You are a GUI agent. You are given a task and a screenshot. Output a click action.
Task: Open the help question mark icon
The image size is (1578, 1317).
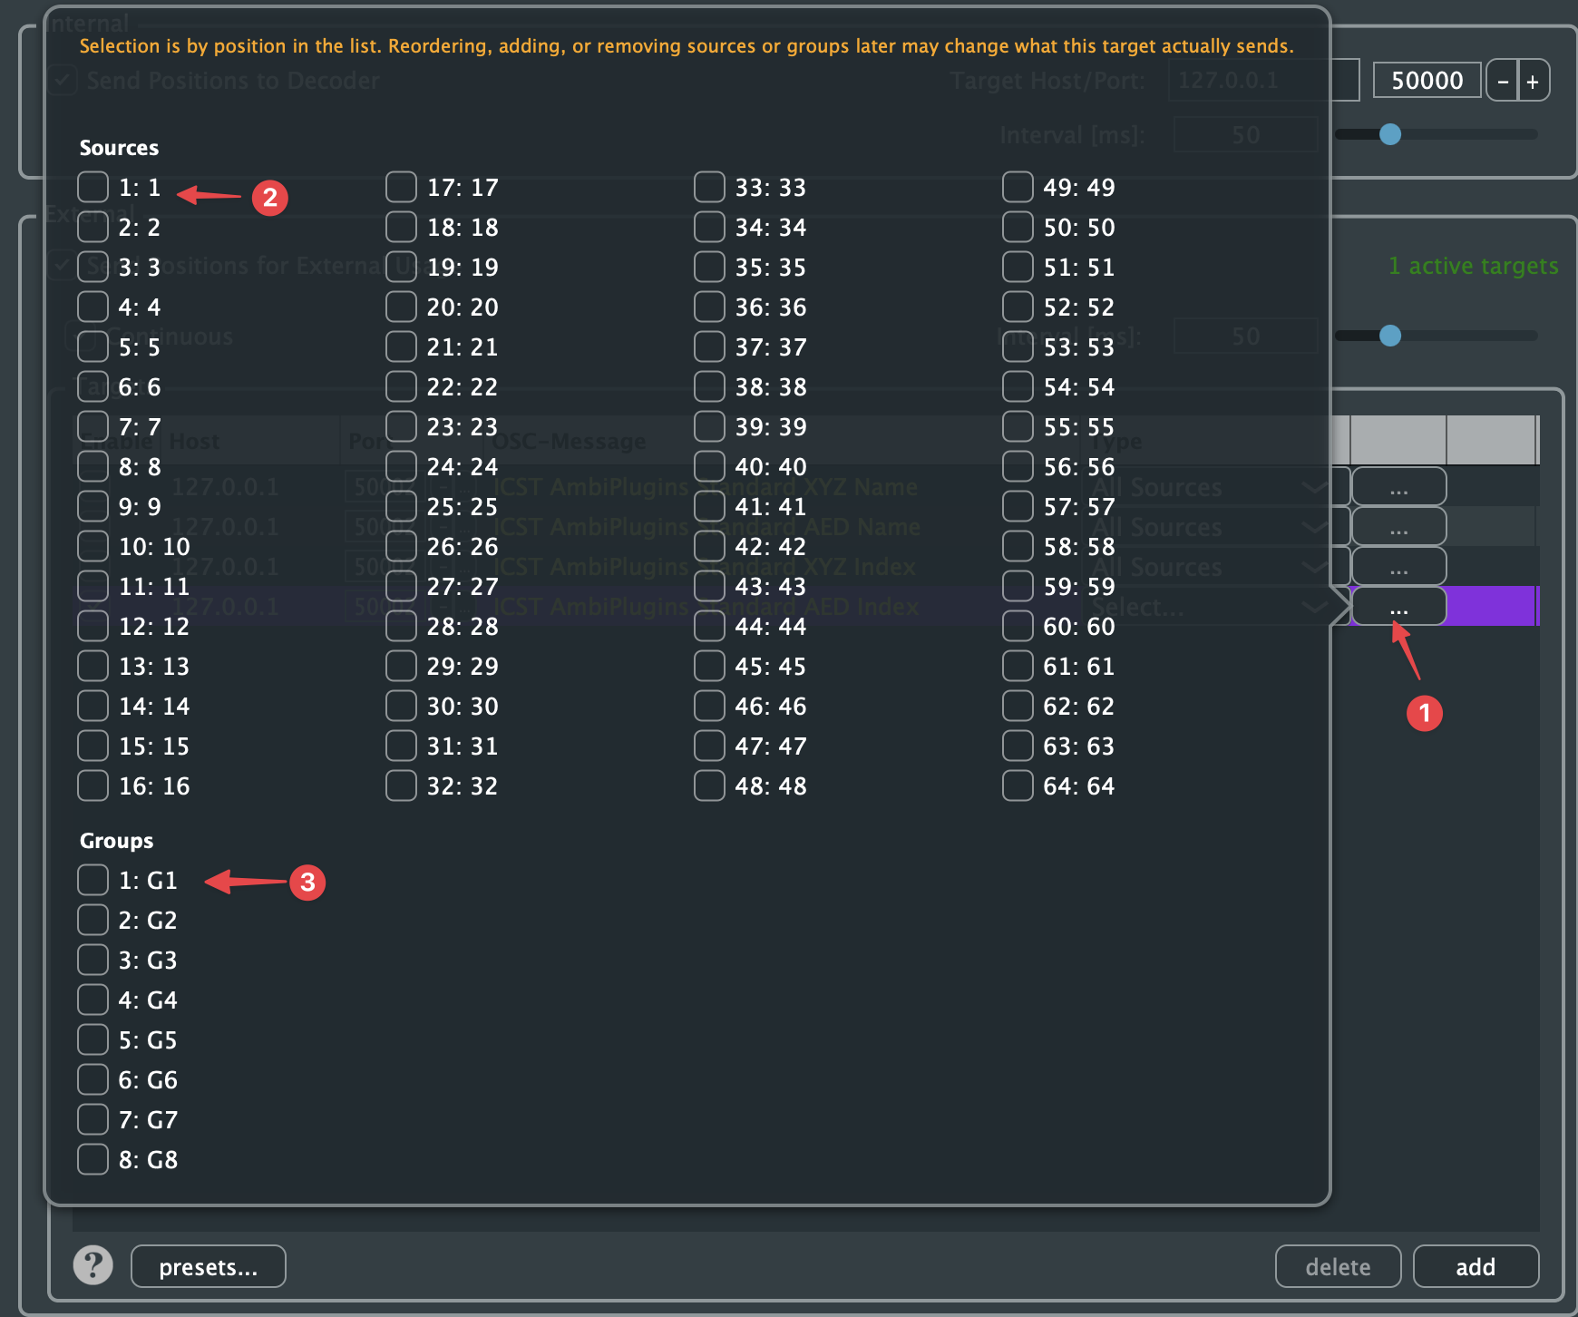click(x=93, y=1265)
